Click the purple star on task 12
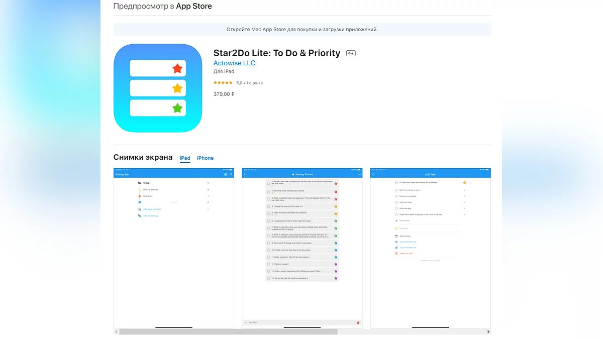 (336, 264)
